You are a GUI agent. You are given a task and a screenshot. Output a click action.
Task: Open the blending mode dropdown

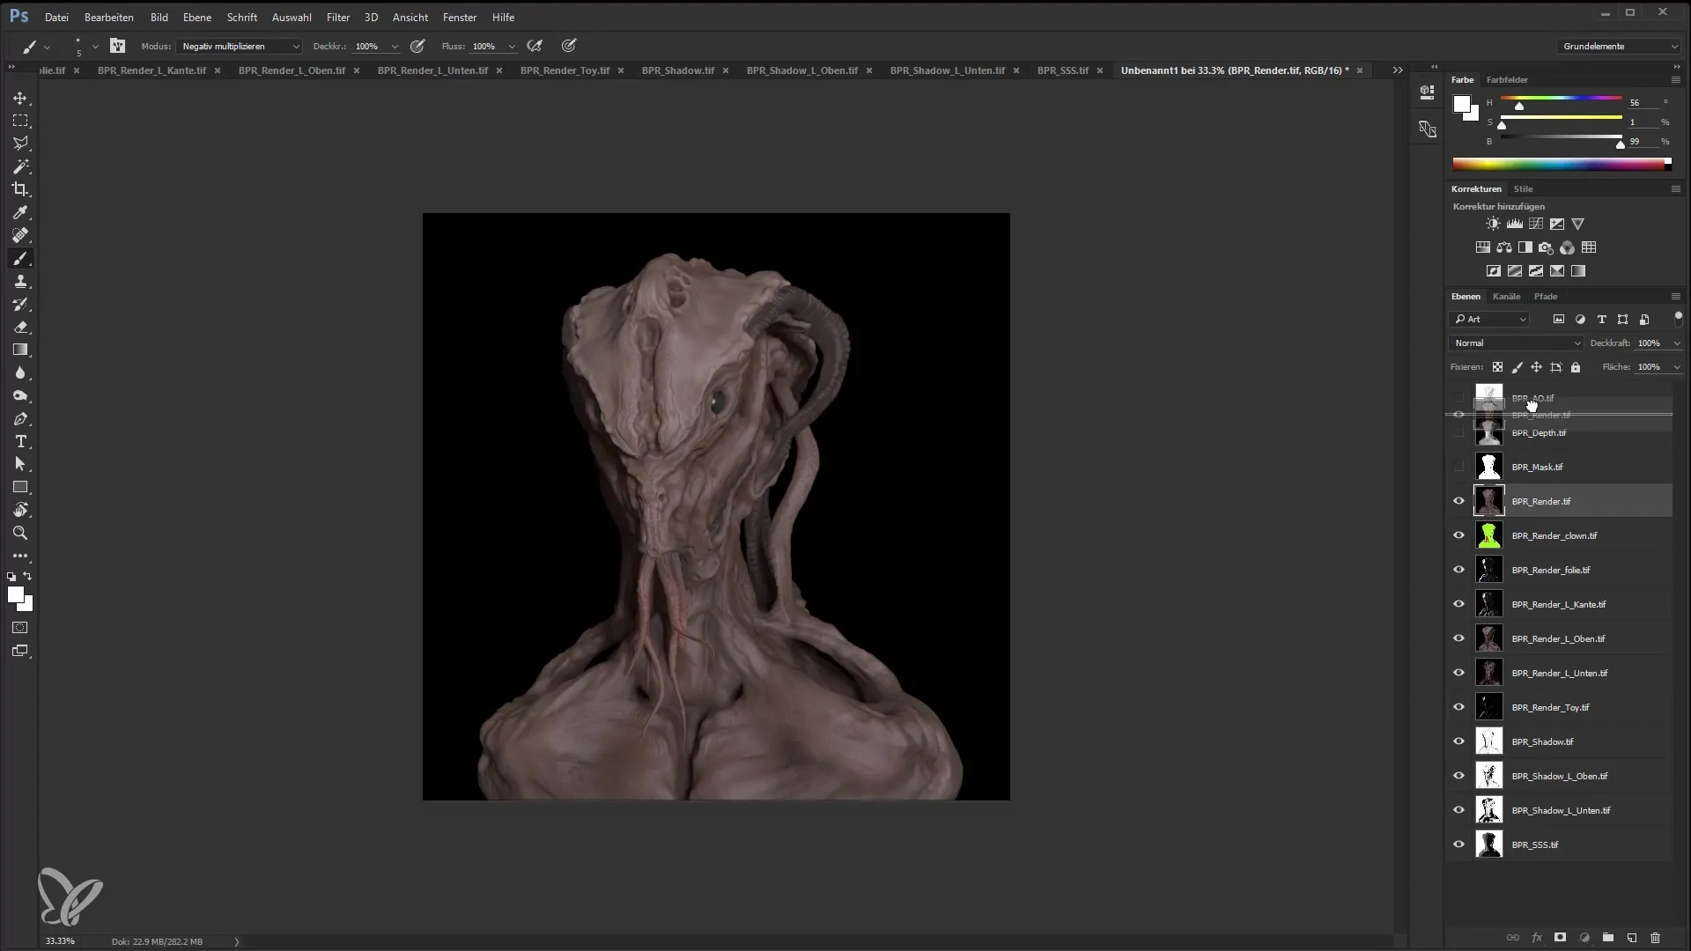click(1515, 342)
